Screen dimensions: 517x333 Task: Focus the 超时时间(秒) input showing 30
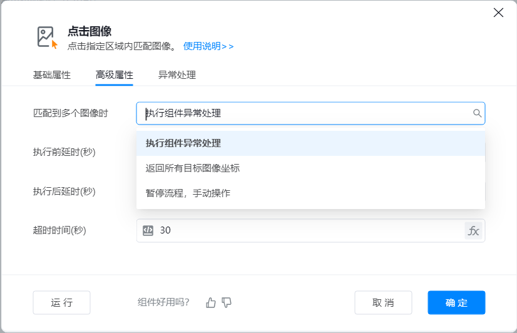307,230
